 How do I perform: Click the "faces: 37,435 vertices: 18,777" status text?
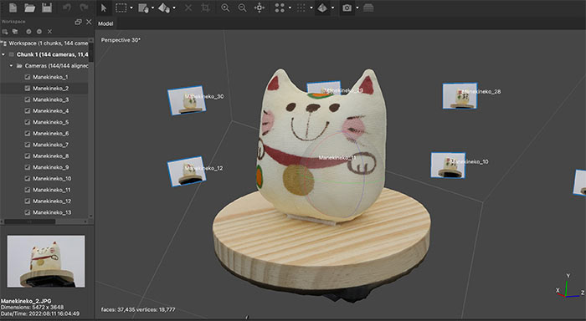(138, 309)
